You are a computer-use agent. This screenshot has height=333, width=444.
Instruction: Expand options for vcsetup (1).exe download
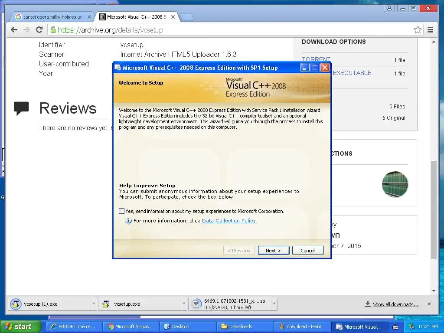[94, 304]
